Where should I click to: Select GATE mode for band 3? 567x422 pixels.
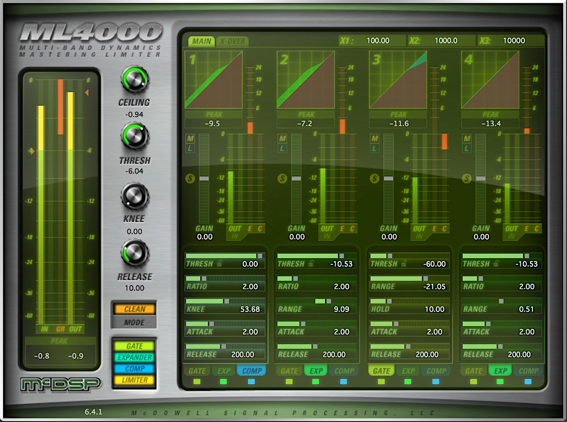tap(381, 371)
